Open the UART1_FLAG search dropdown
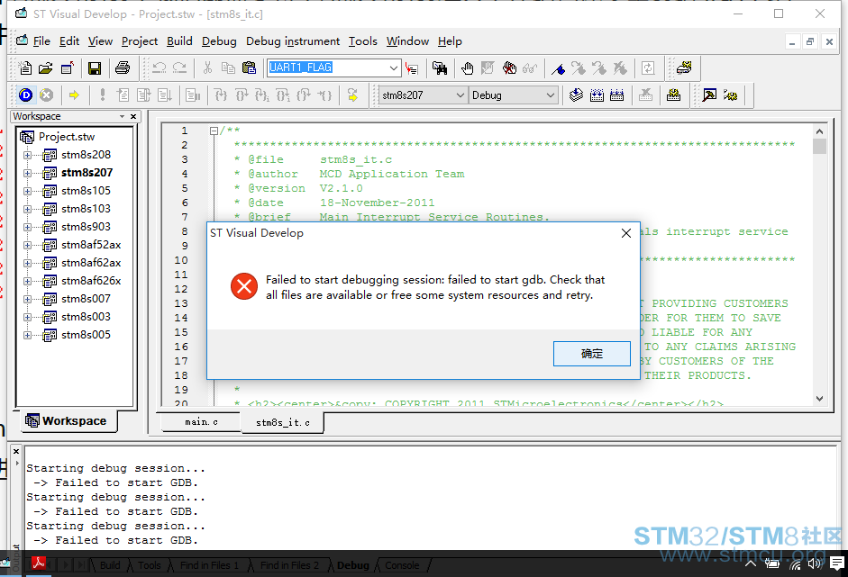The width and height of the screenshot is (848, 577). point(394,68)
